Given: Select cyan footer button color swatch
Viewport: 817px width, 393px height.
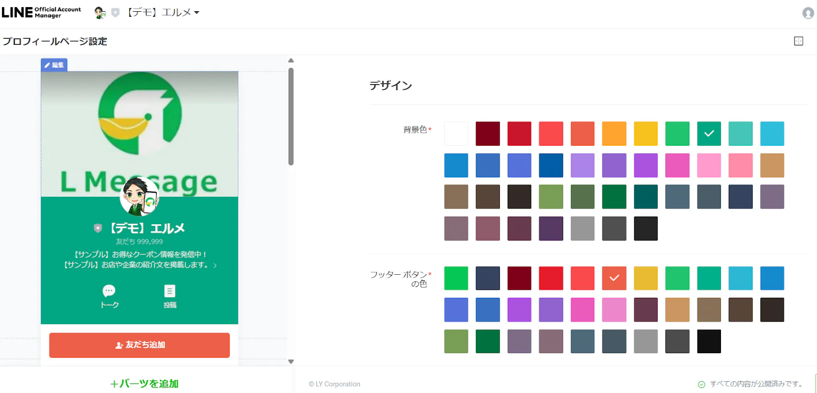Looking at the screenshot, I should [x=740, y=278].
